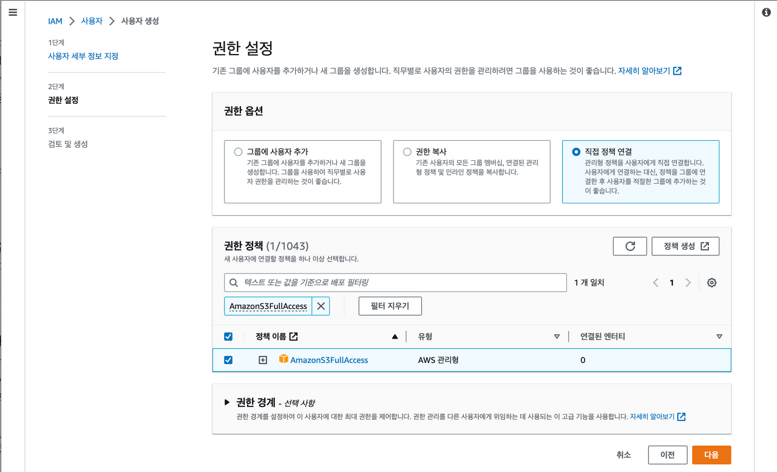Click the page number 1 indicator
The height and width of the screenshot is (472, 777).
(x=671, y=283)
